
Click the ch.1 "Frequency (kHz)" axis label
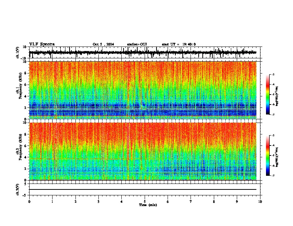coord(20,86)
